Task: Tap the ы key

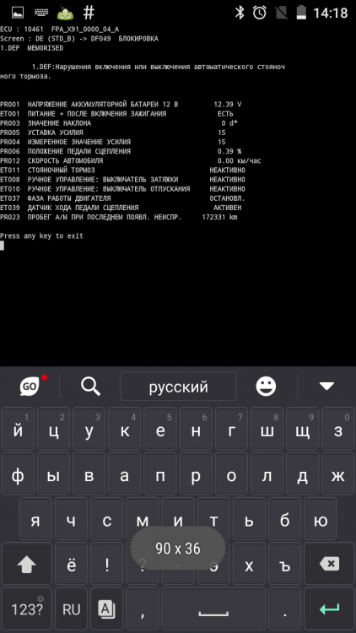Action: coord(53,474)
